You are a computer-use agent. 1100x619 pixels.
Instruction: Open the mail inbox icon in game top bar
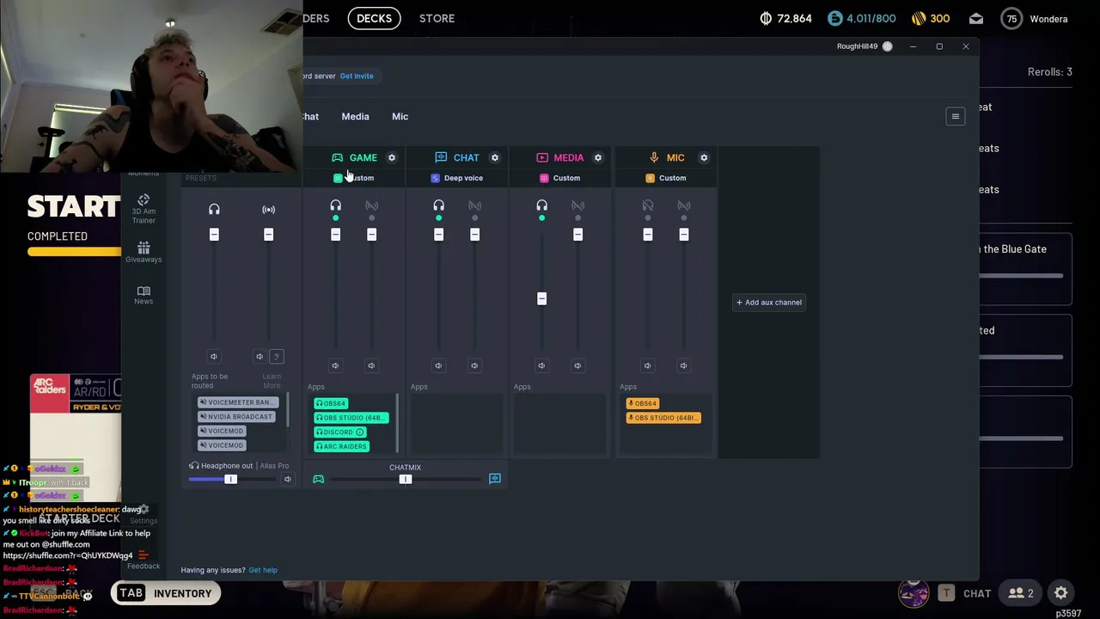pyautogui.click(x=976, y=18)
